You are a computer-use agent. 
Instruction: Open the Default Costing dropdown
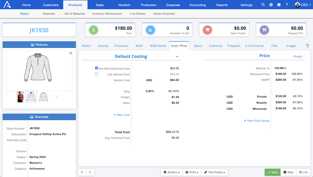coord(177,56)
